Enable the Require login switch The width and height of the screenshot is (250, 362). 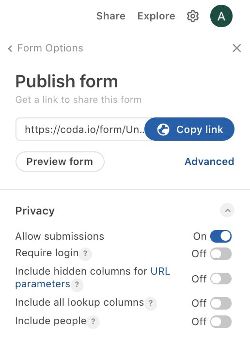point(221,254)
